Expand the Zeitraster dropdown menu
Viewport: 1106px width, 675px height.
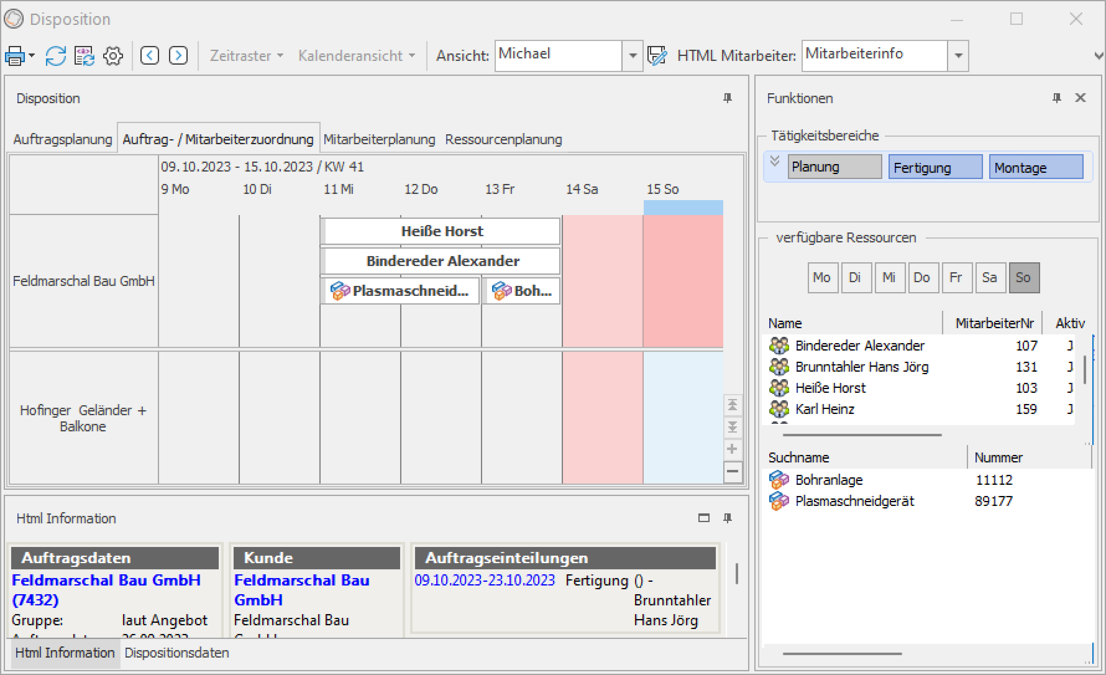pyautogui.click(x=246, y=56)
